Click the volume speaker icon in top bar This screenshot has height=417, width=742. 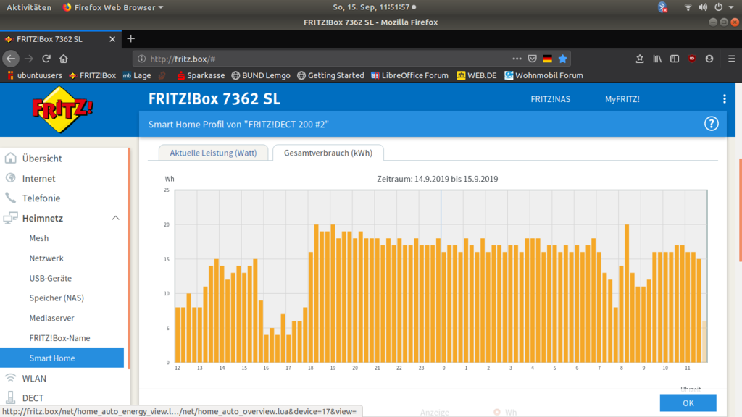(703, 7)
